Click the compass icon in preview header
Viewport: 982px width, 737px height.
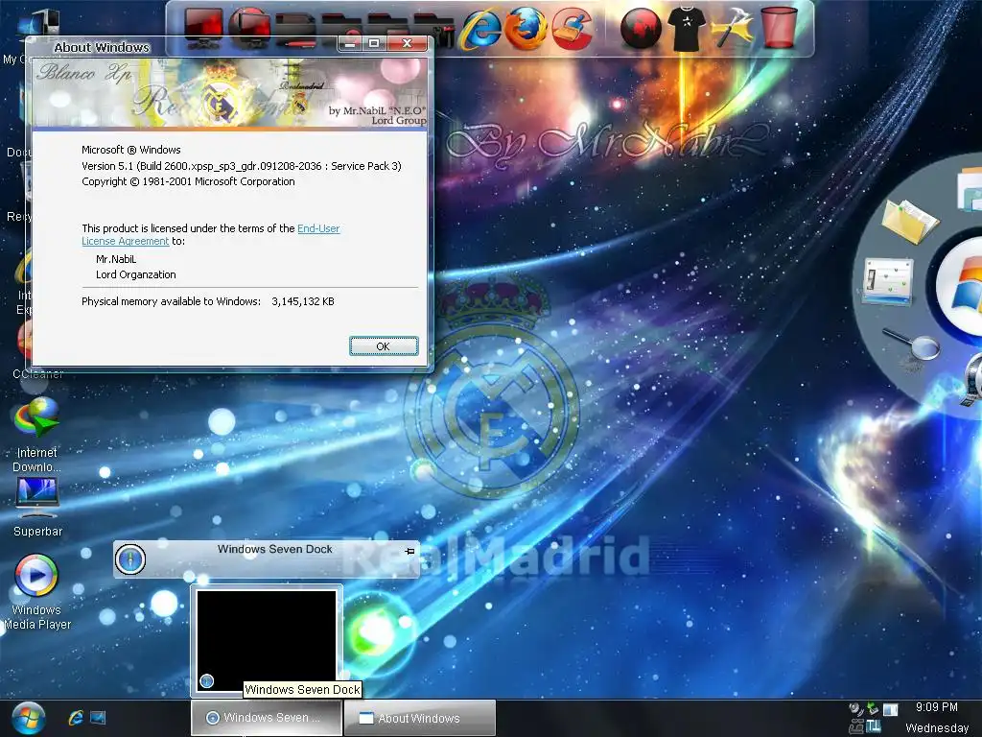click(130, 559)
